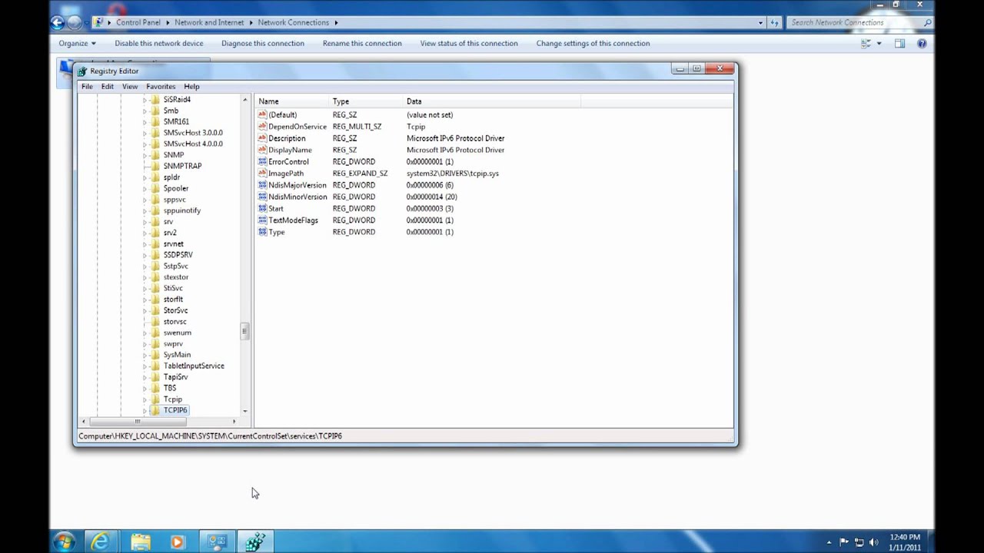Screen dimensions: 984x553
Task: Select the TabletInputService key
Action: (x=194, y=366)
